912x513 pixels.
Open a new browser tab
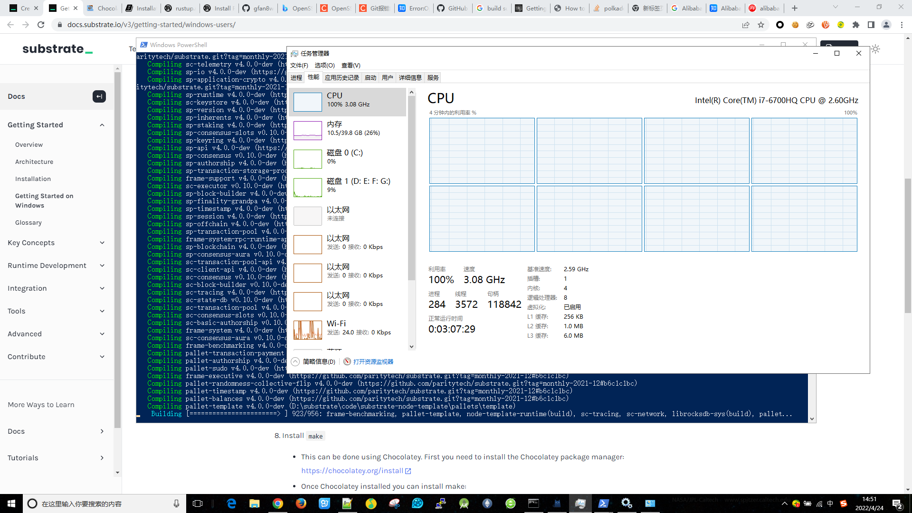(795, 8)
